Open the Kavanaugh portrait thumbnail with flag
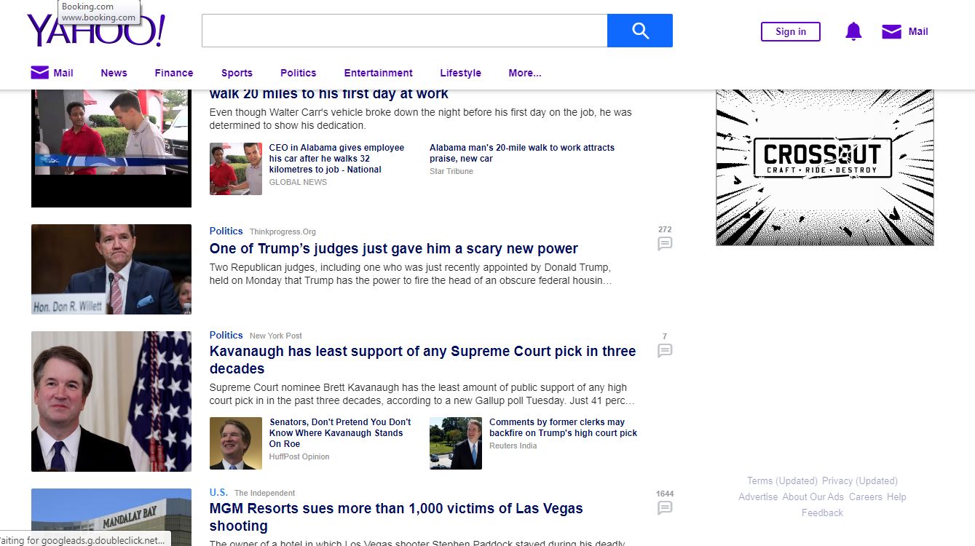 pyautogui.click(x=111, y=401)
